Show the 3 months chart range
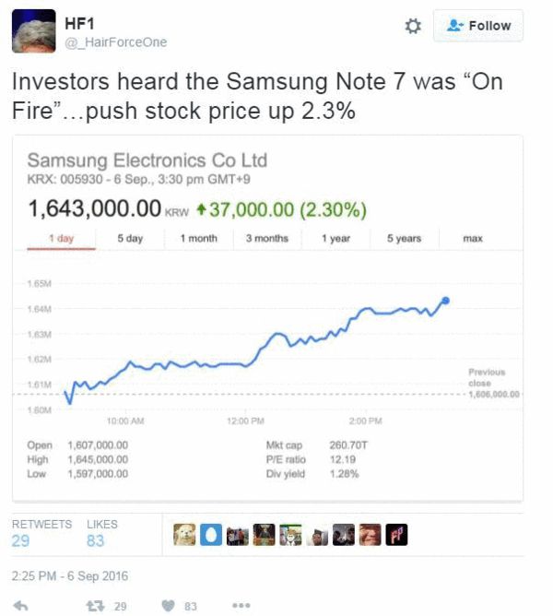 pyautogui.click(x=266, y=238)
